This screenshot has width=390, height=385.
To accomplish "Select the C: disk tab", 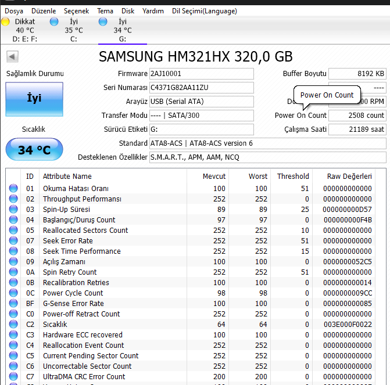I will (x=74, y=30).
